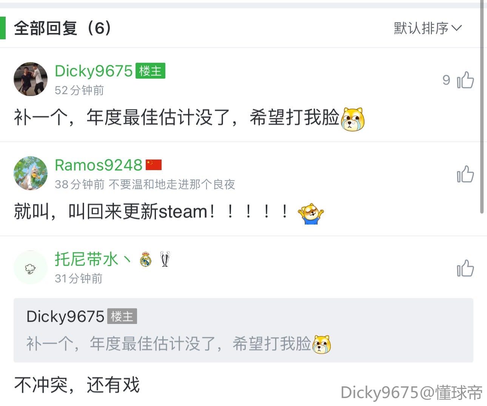Click the Real Madrid crest badge

pos(146,260)
